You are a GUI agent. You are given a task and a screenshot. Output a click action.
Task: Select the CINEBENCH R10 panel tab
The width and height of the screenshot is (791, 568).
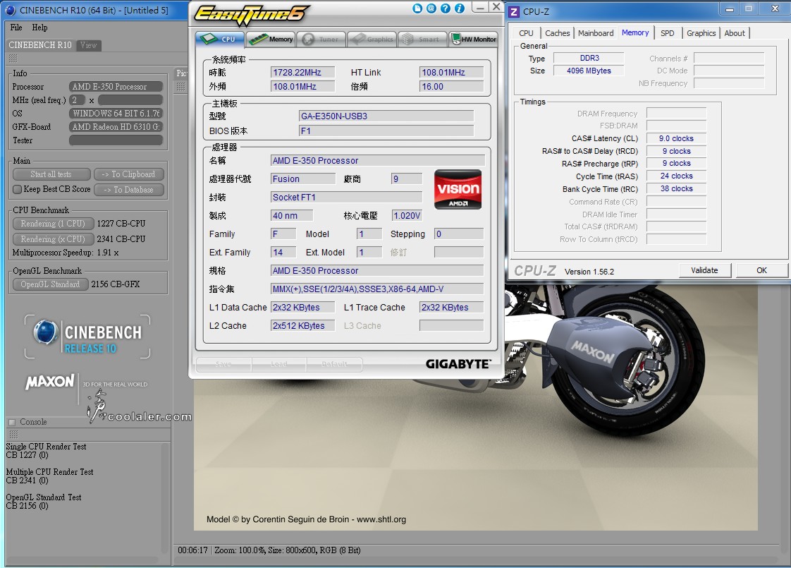coord(40,45)
